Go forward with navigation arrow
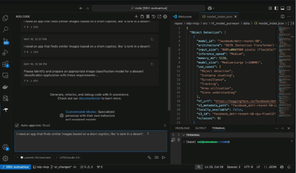Viewport: 296px width, 173px height. click(x=87, y=8)
